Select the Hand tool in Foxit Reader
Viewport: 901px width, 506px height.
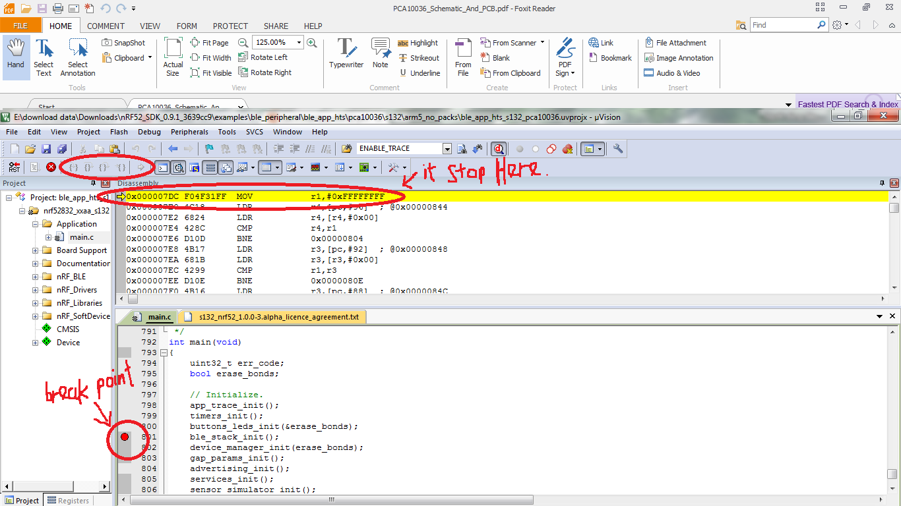coord(16,57)
